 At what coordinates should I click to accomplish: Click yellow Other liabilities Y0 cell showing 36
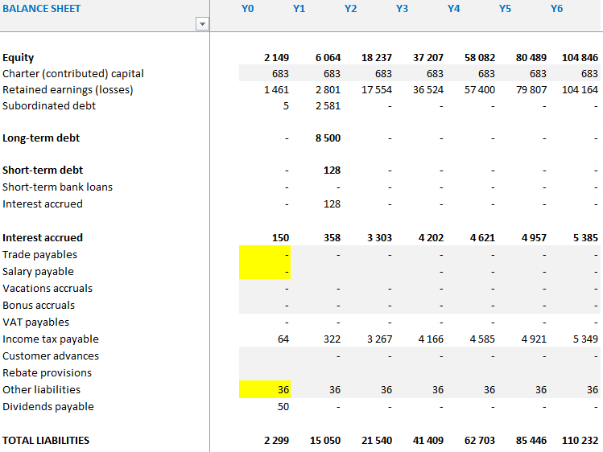pos(265,390)
